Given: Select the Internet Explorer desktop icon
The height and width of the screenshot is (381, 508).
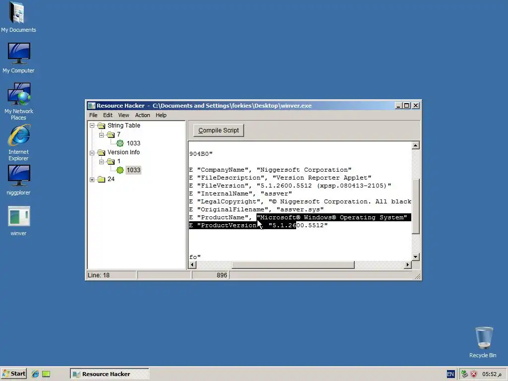Looking at the screenshot, I should (18, 142).
